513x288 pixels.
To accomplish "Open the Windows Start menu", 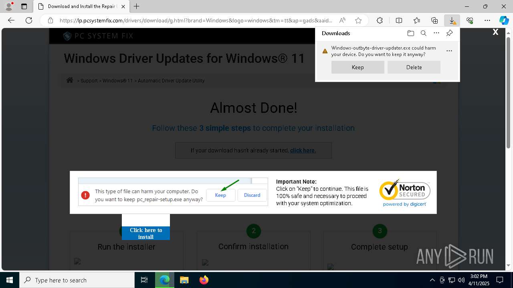I will point(10,280).
